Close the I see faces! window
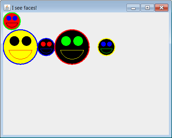The width and height of the screenshot is (172, 138). pos(162,8)
